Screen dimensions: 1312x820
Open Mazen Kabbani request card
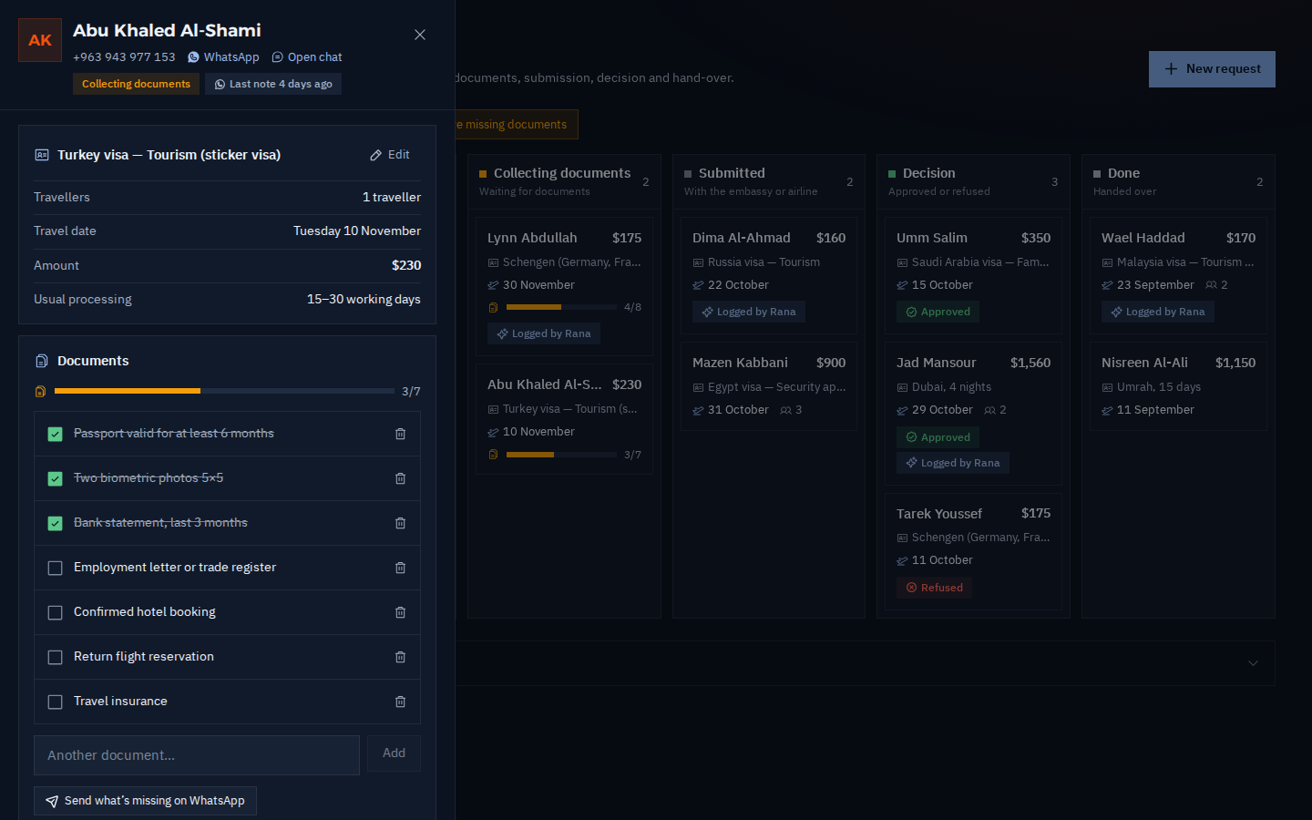769,386
